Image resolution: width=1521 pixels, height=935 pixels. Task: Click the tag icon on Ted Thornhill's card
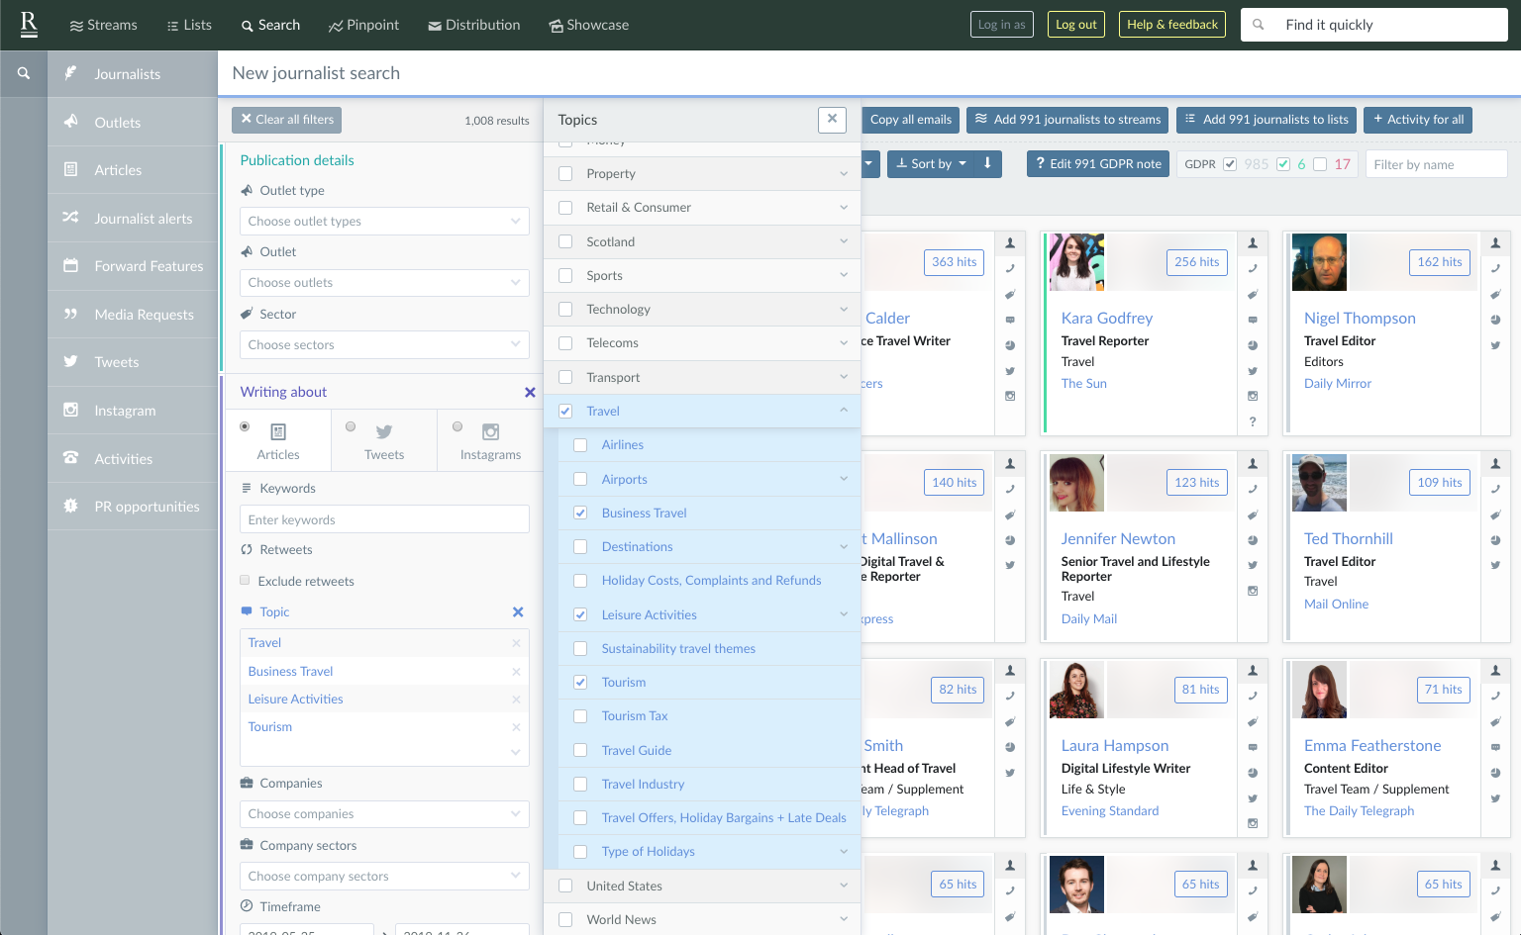(1495, 514)
